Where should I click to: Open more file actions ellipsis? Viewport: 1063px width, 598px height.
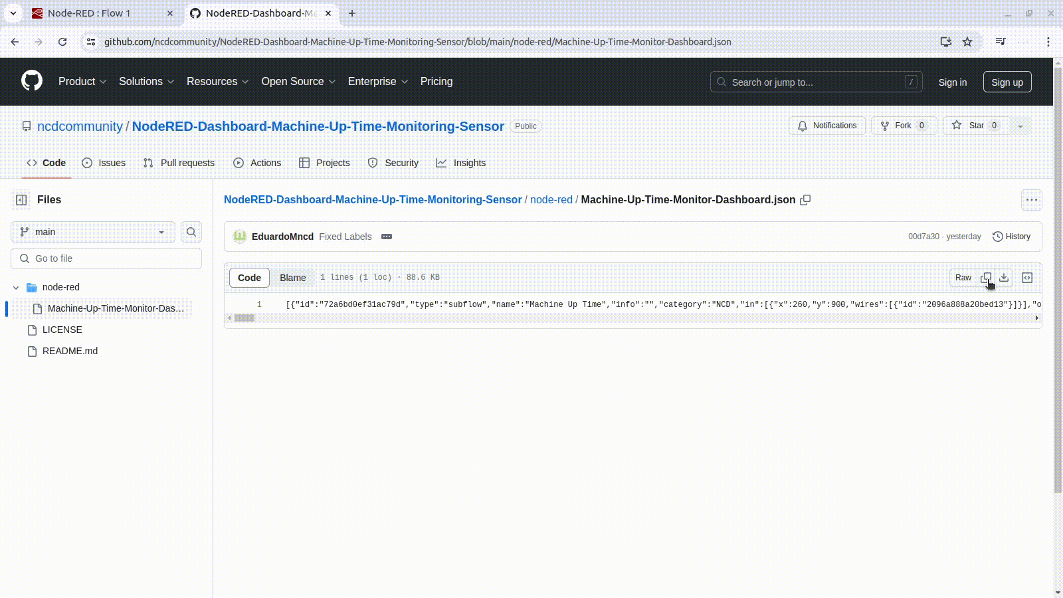point(1031,200)
